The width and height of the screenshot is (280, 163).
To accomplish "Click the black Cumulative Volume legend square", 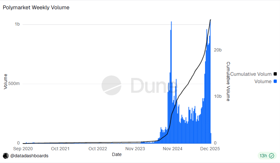I will [275, 74].
